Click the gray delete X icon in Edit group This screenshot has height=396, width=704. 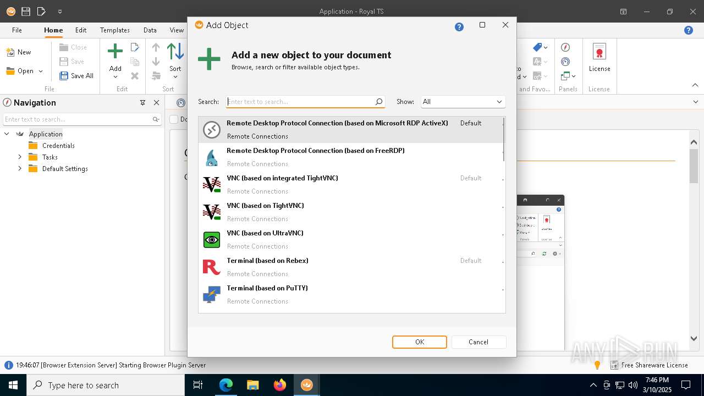(135, 76)
